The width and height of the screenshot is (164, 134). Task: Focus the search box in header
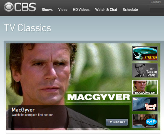[x=157, y=10]
